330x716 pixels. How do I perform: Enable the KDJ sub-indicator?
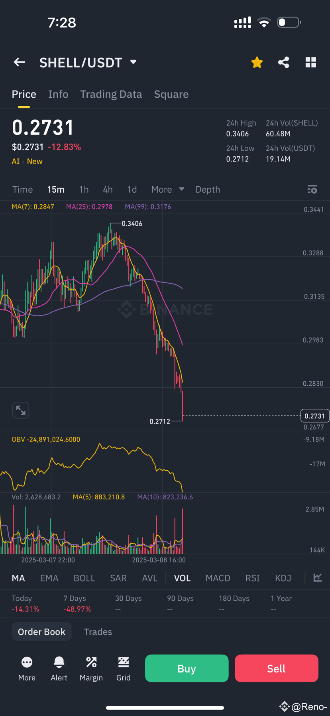[283, 578]
